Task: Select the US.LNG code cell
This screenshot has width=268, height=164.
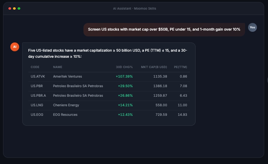Action: [x=37, y=105]
